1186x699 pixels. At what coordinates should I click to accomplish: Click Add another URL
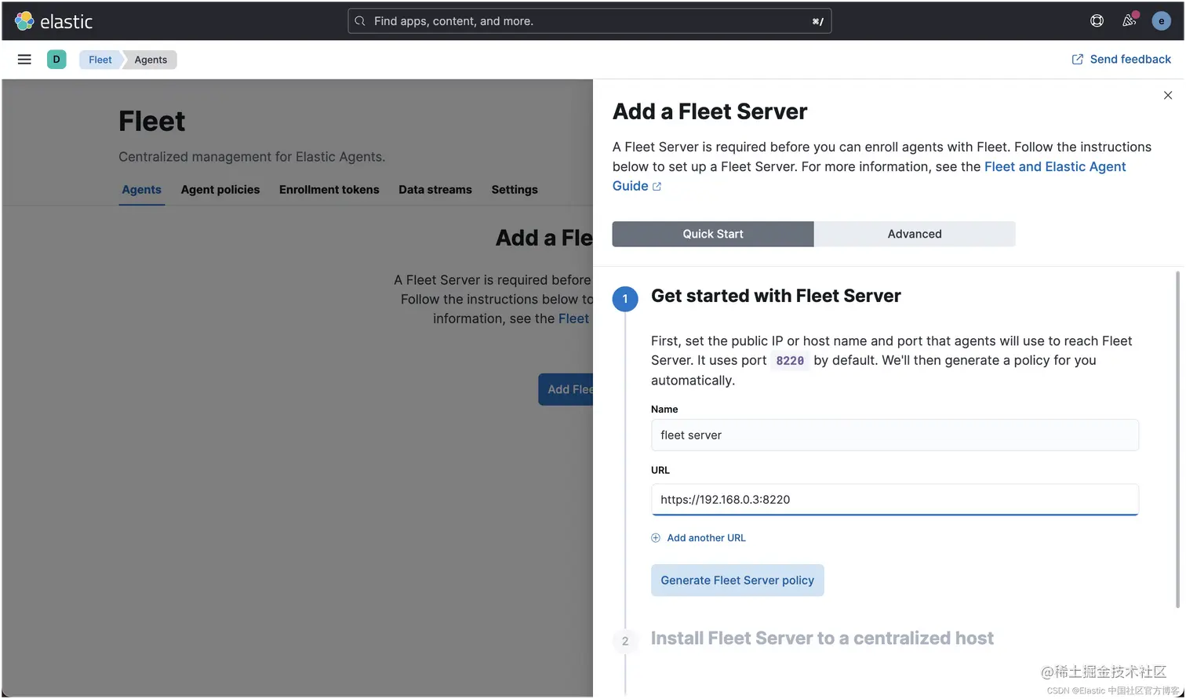point(698,538)
